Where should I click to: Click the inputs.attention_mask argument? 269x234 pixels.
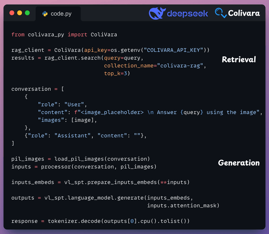(x=183, y=205)
